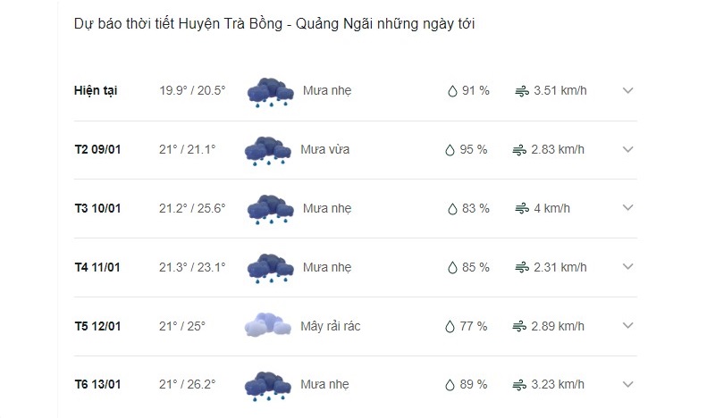Expand the T6 13/01 forecast details
Screen dimensions: 715x418
coord(628,384)
